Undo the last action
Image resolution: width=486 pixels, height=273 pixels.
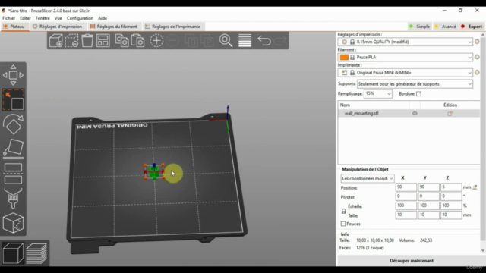264,40
